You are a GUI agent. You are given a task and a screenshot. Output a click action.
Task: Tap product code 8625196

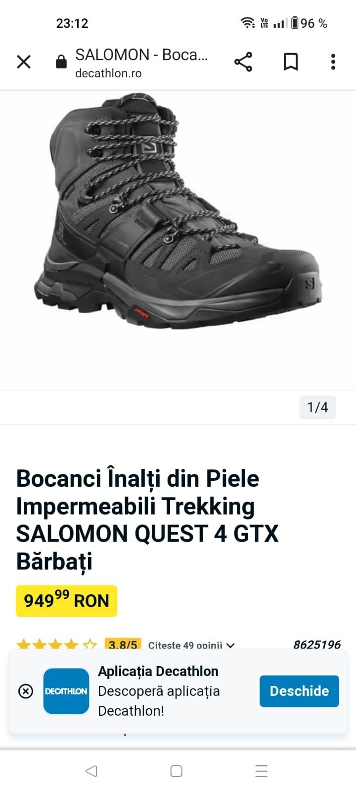(317, 644)
